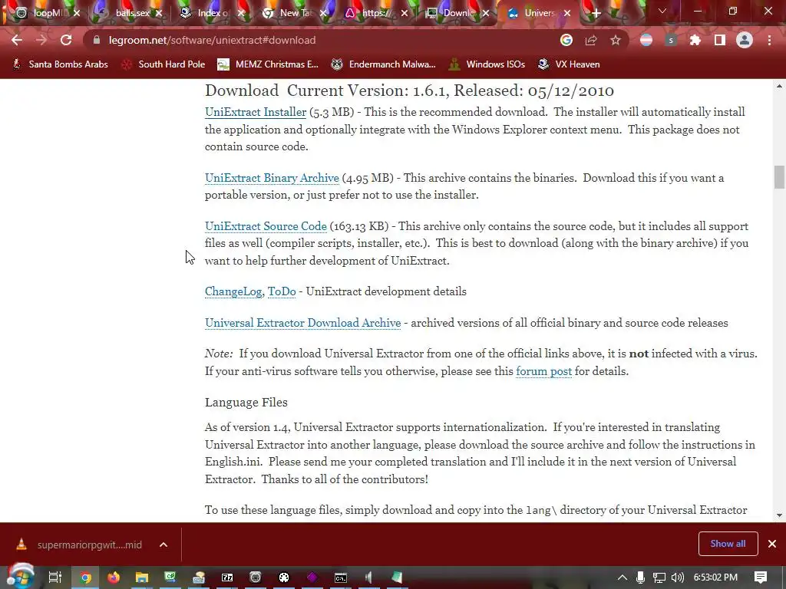Open the Chrome profile avatar
786x589 pixels.
(745, 40)
